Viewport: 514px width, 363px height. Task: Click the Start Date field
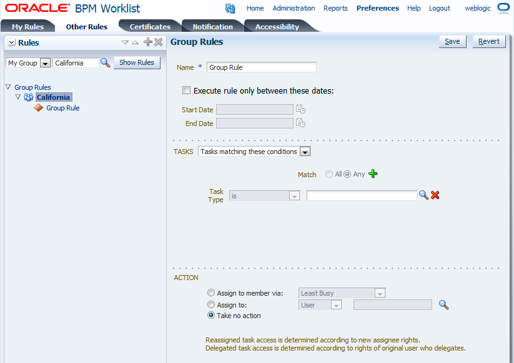coord(254,109)
